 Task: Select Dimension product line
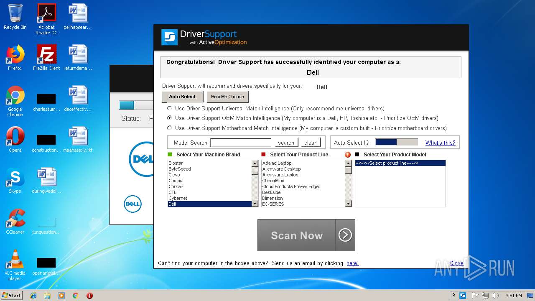(303, 198)
